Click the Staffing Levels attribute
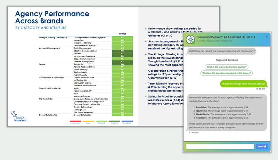Screen dimensions: 278x160 tap(80, 72)
